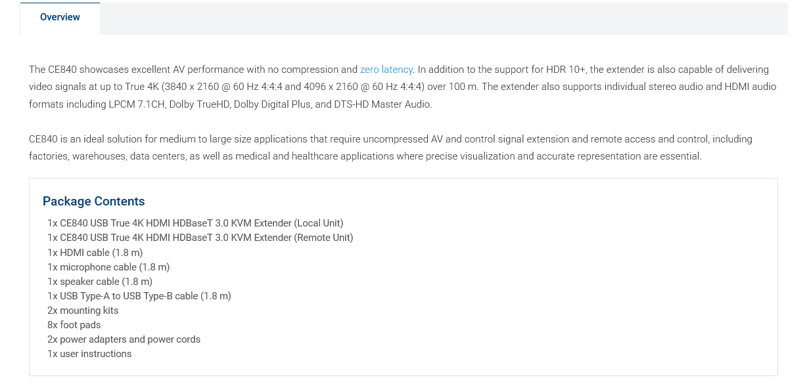Select the power adapters and power cords line

click(x=124, y=339)
